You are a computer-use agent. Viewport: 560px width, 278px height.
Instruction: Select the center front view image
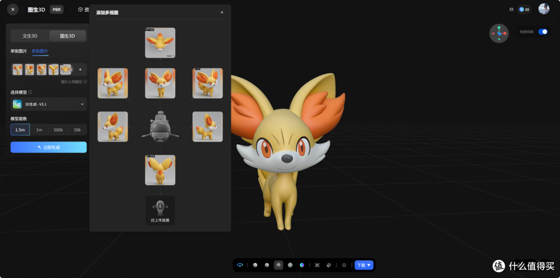tap(160, 84)
